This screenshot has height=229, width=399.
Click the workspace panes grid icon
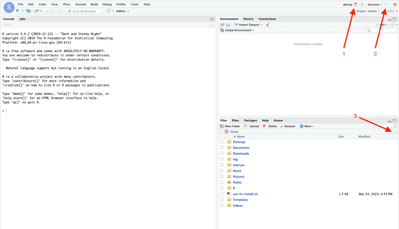coord(109,11)
